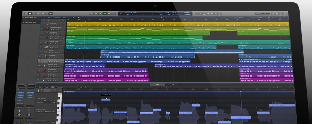Select the Guitar track amp icon
This screenshot has width=312, height=124.
[x=46, y=51]
